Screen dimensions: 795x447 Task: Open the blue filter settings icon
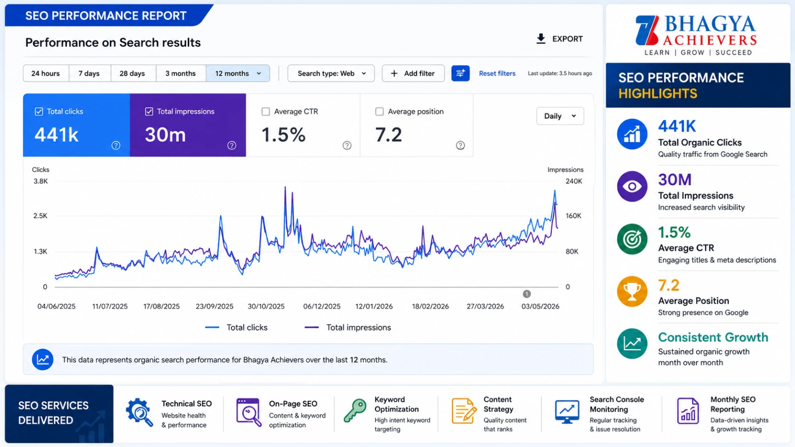[x=461, y=74]
